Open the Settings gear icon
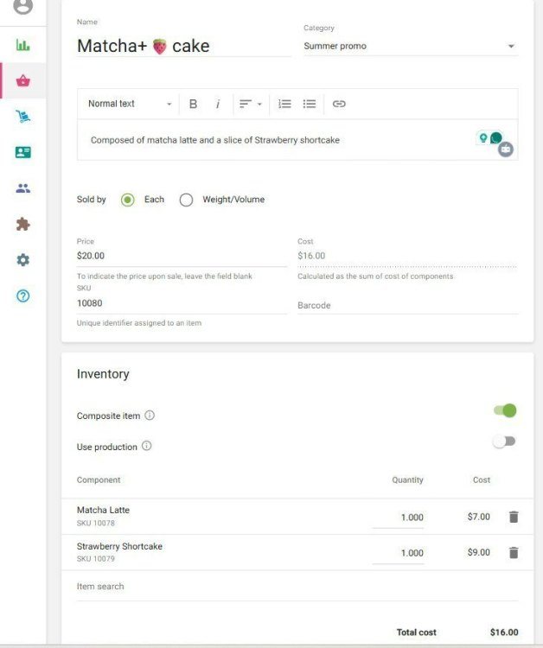Screen dimensions: 543x648 (x=23, y=260)
